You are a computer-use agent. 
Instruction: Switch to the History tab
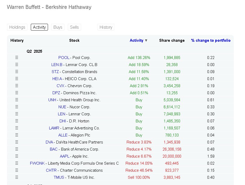point(106,27)
